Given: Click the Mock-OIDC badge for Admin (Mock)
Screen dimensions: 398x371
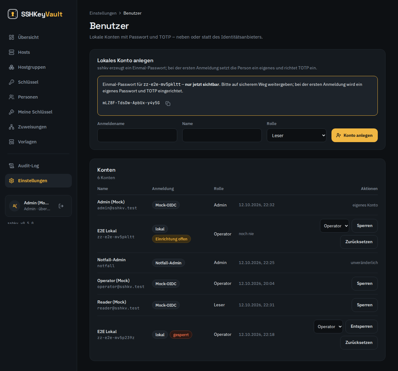Looking at the screenshot, I should point(166,205).
